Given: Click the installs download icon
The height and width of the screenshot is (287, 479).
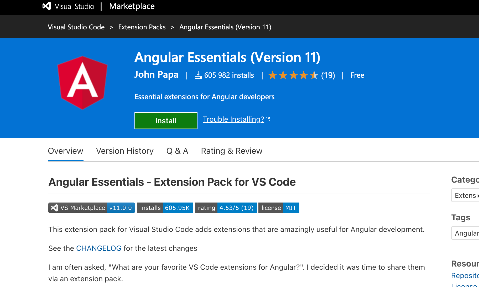Looking at the screenshot, I should 198,75.
